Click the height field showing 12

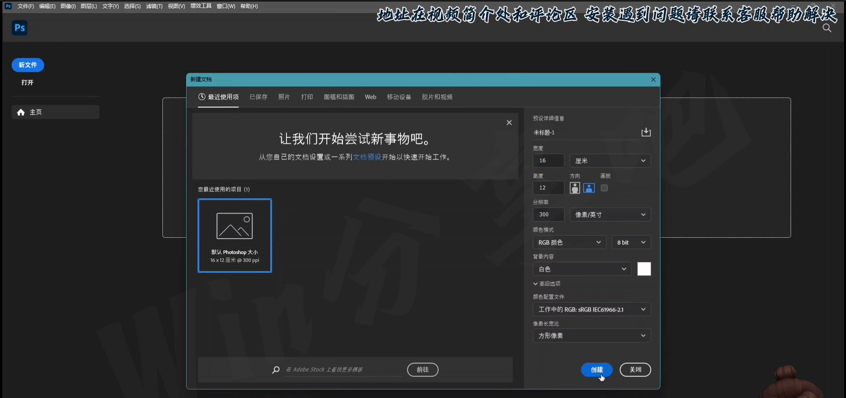549,188
